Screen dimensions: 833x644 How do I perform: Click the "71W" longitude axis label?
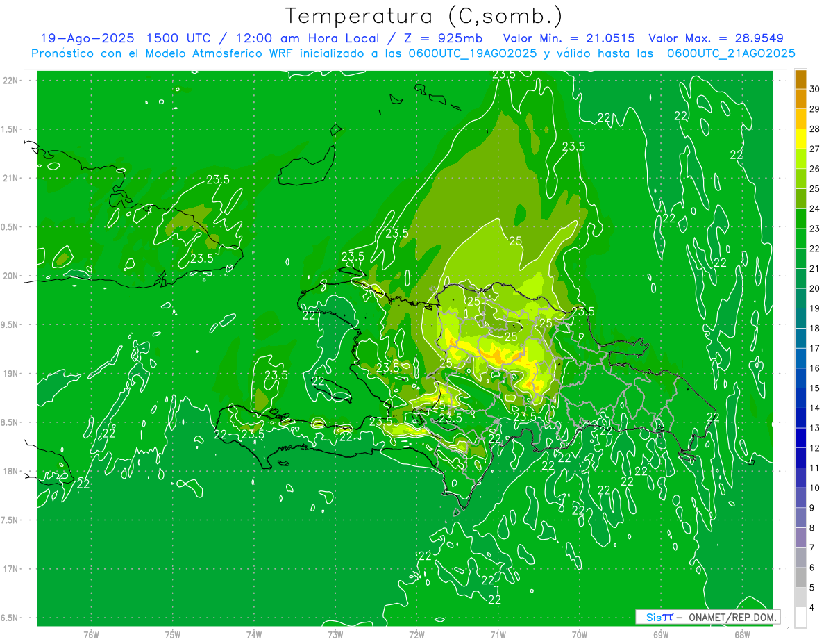coord(498,634)
